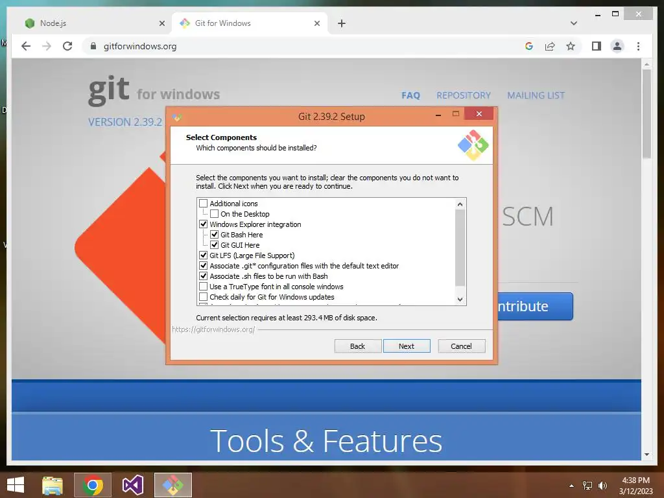664x498 pixels.
Task: Click the Next button in setup
Action: click(407, 346)
